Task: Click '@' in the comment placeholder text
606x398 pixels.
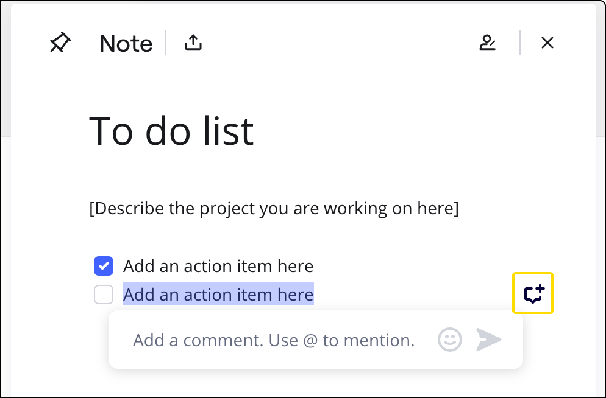Action: [x=310, y=340]
